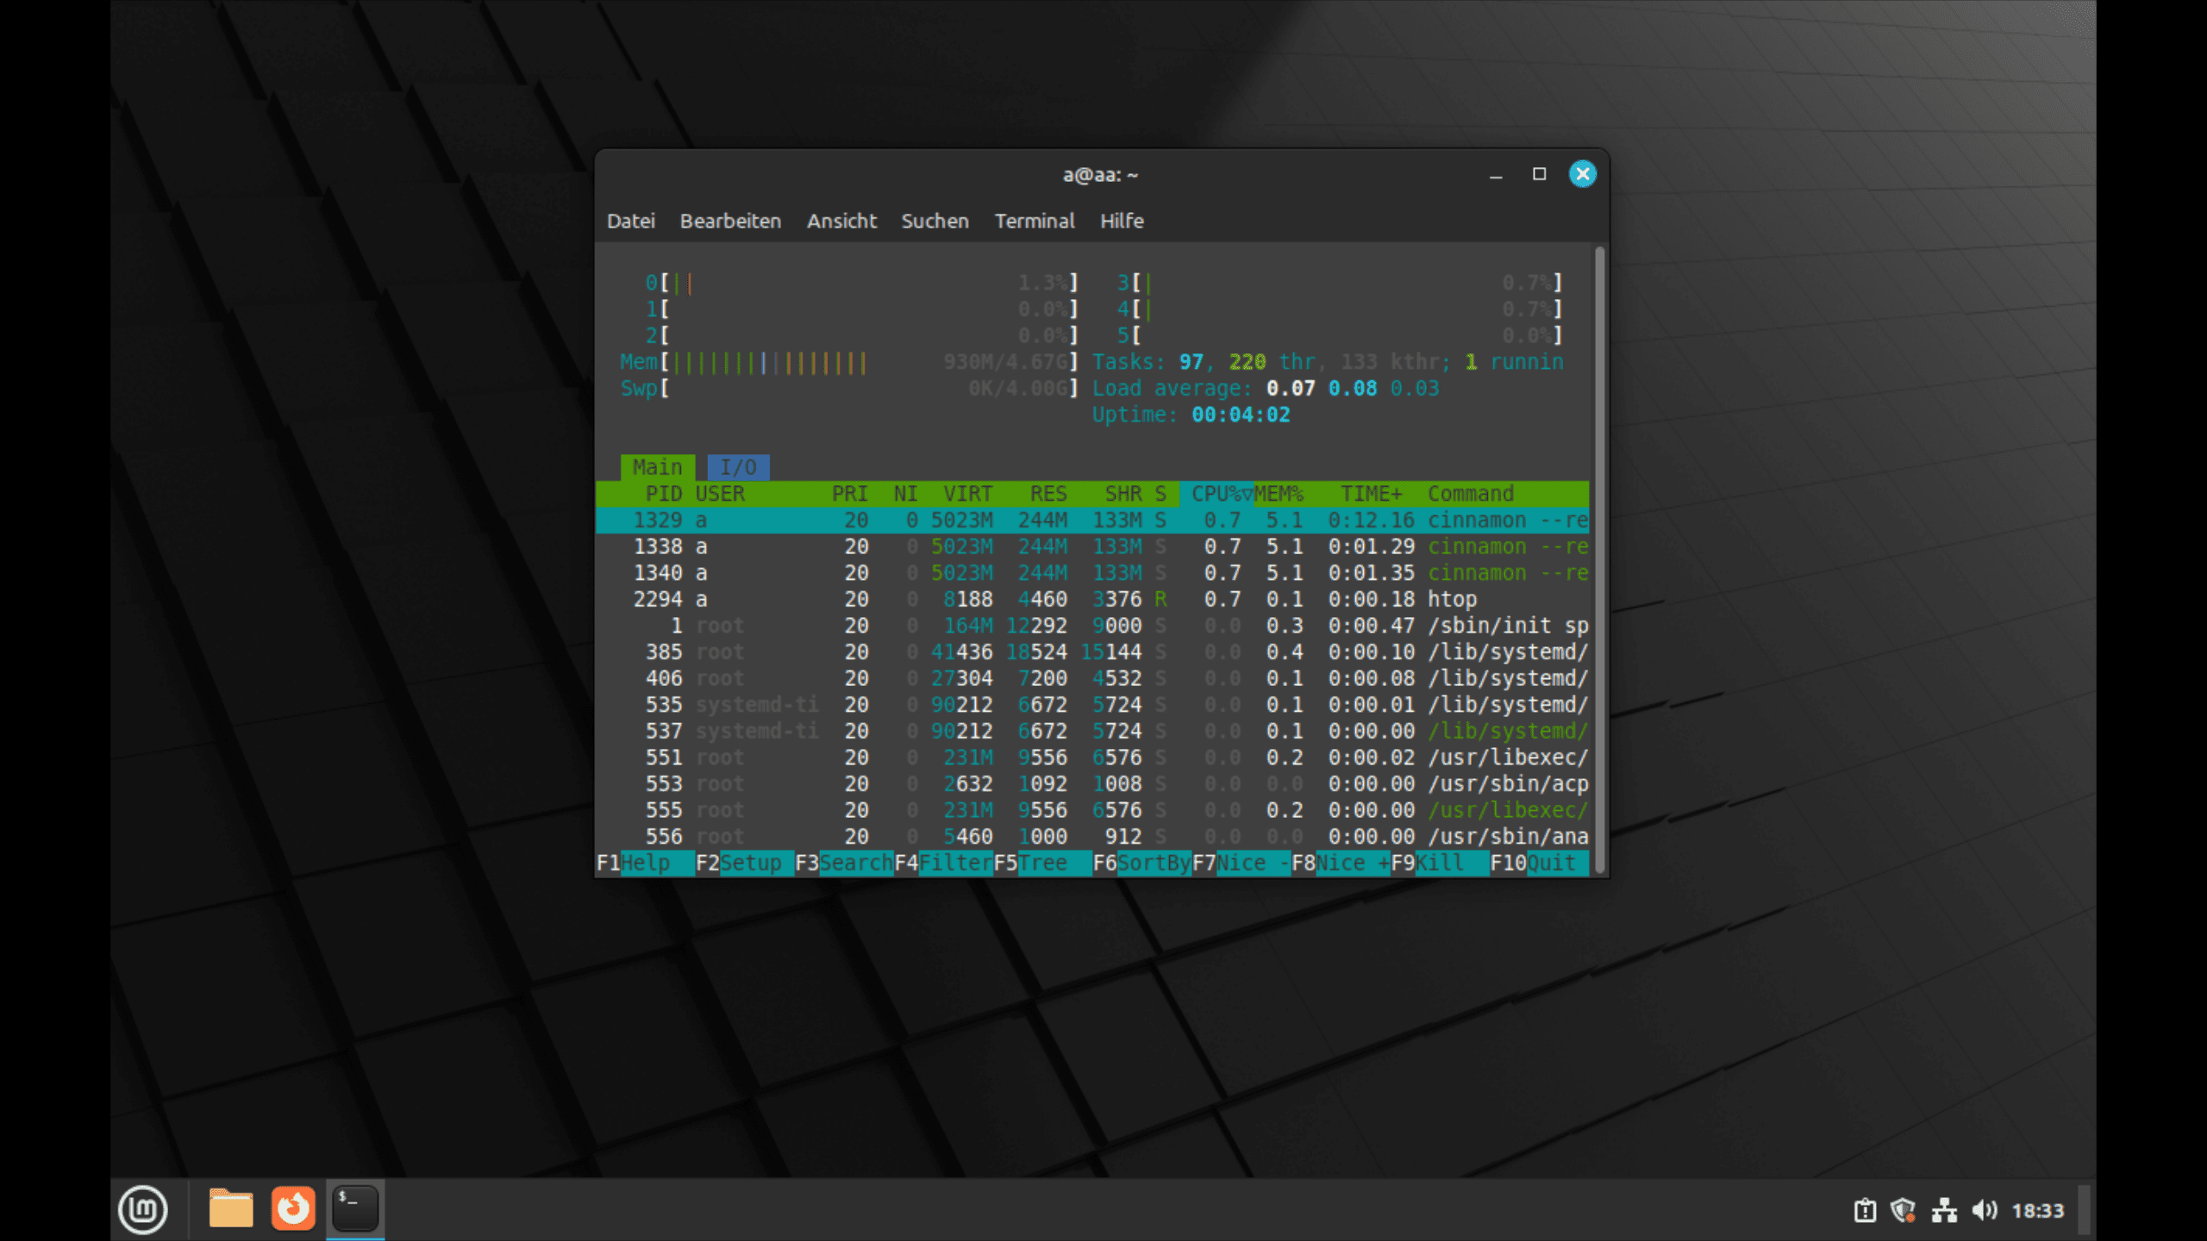Select process row with PID 385
Image resolution: width=2207 pixels, height=1241 pixels.
click(x=1092, y=652)
